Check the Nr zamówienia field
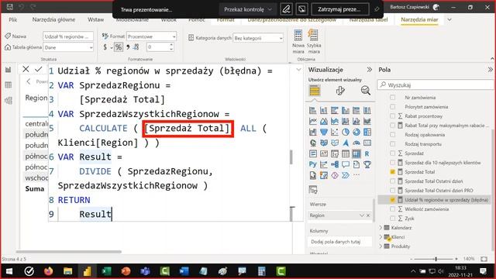This screenshot has width=496, height=279. 393,98
